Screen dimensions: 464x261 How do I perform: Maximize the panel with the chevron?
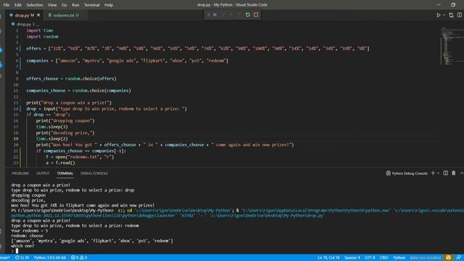[461, 173]
